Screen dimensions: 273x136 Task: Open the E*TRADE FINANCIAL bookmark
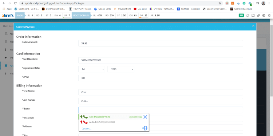[x=162, y=9]
